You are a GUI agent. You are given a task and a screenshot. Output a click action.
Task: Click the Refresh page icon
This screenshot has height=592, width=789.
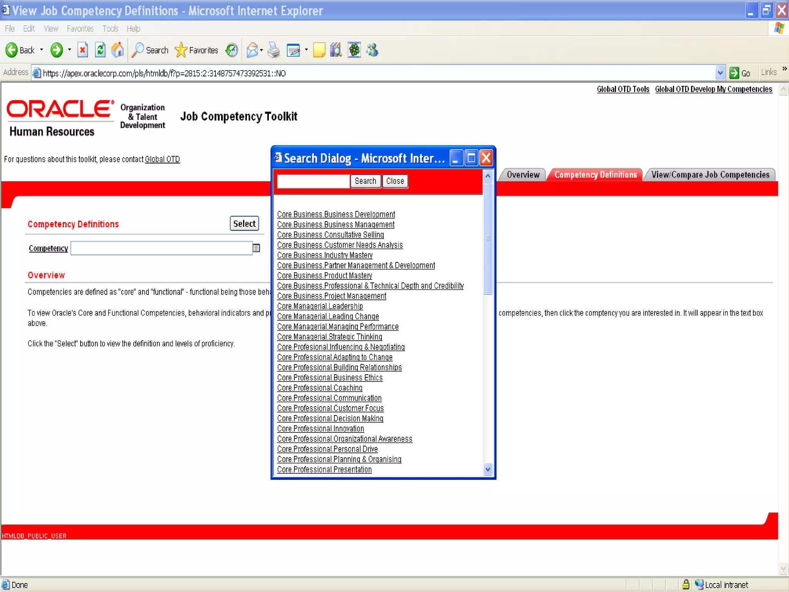pos(100,50)
